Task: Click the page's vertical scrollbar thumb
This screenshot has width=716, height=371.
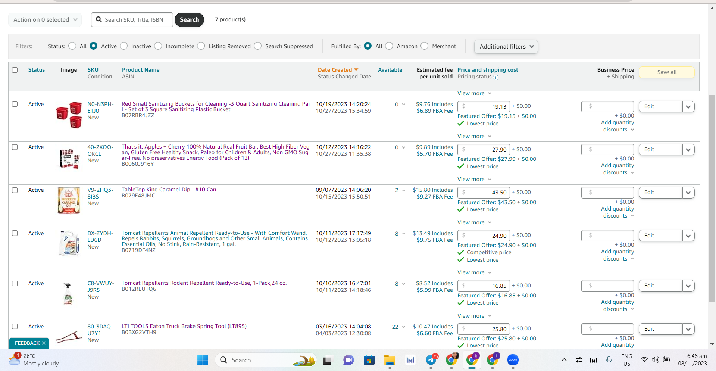Action: click(712, 198)
